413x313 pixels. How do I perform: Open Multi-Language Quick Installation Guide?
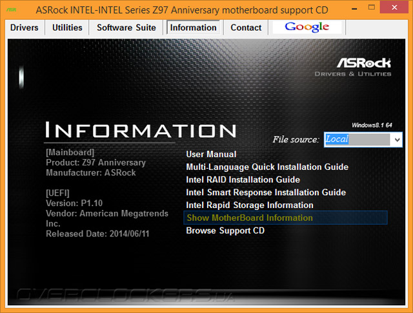[267, 167]
